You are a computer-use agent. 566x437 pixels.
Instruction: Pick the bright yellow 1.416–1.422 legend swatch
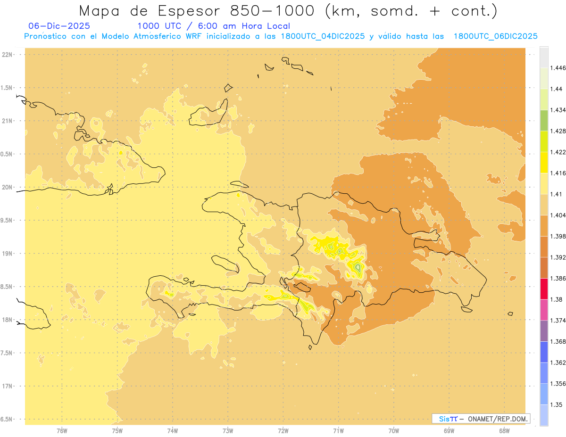(544, 163)
